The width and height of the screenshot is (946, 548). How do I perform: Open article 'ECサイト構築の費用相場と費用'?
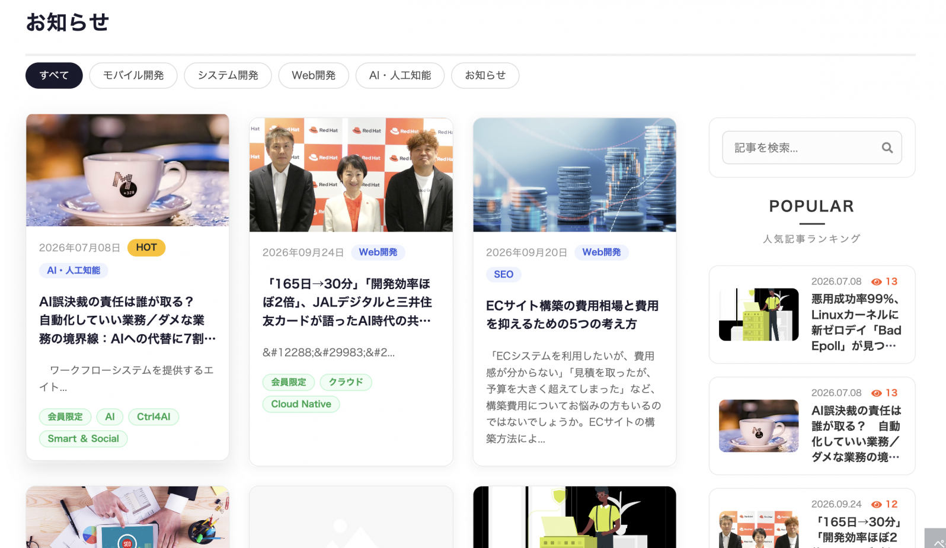click(572, 315)
